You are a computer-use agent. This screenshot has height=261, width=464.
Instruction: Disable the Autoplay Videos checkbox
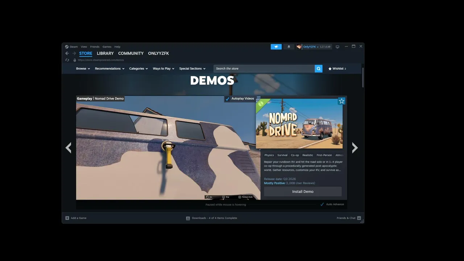[x=228, y=99]
